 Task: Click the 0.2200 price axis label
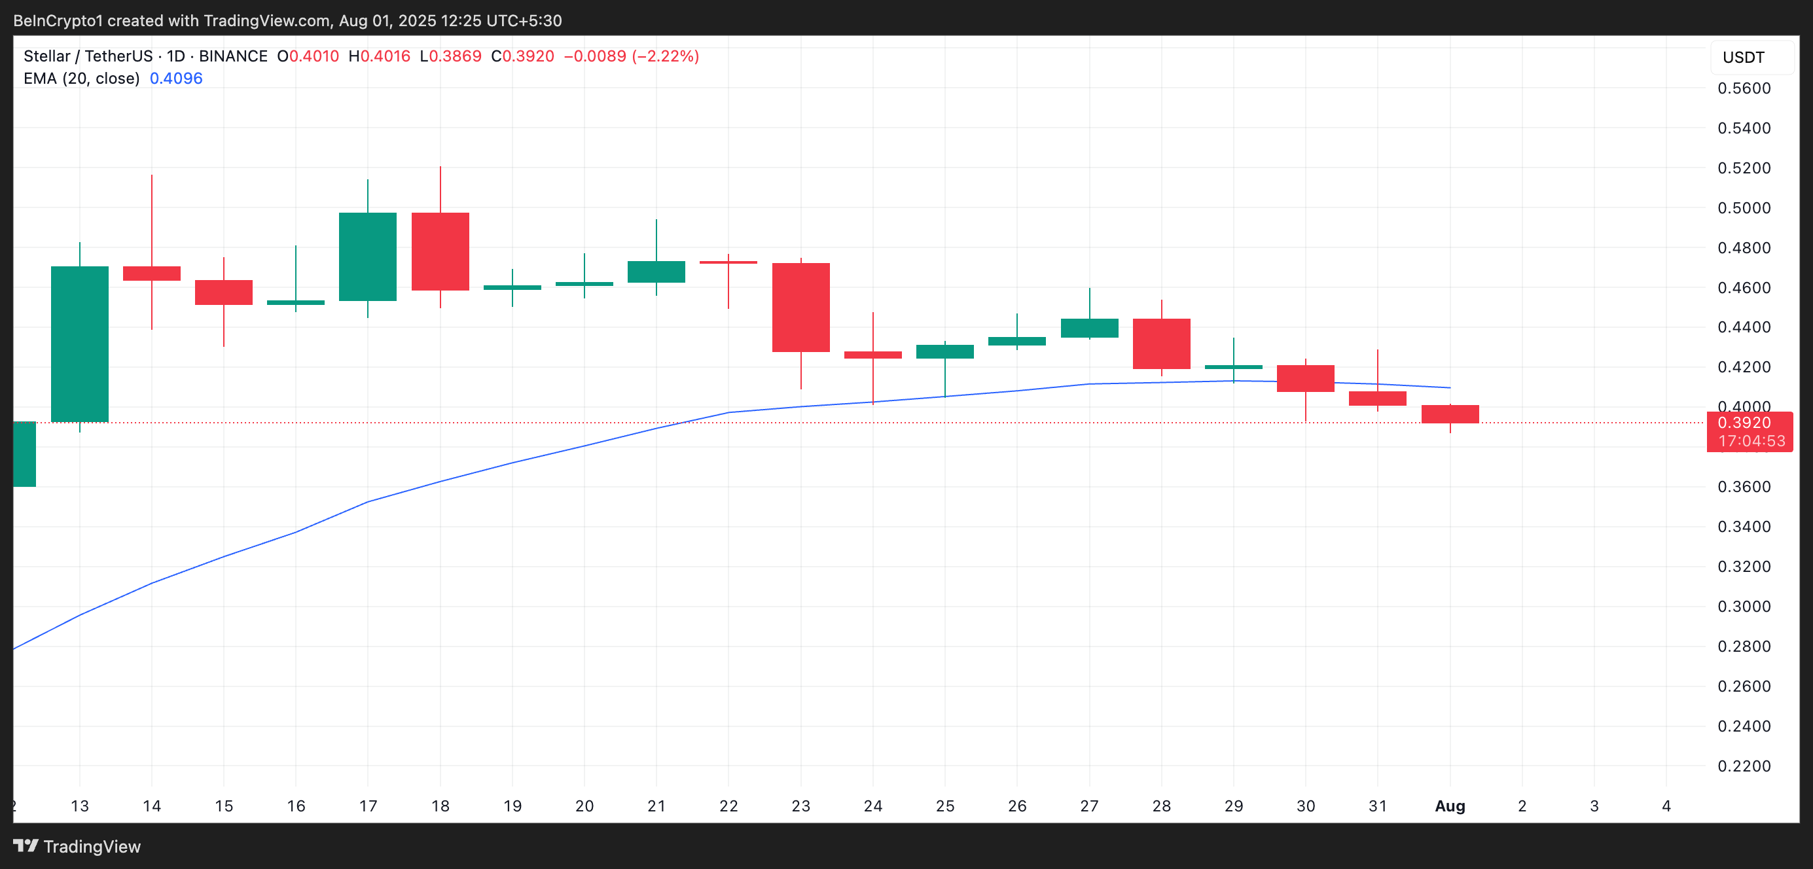point(1744,766)
